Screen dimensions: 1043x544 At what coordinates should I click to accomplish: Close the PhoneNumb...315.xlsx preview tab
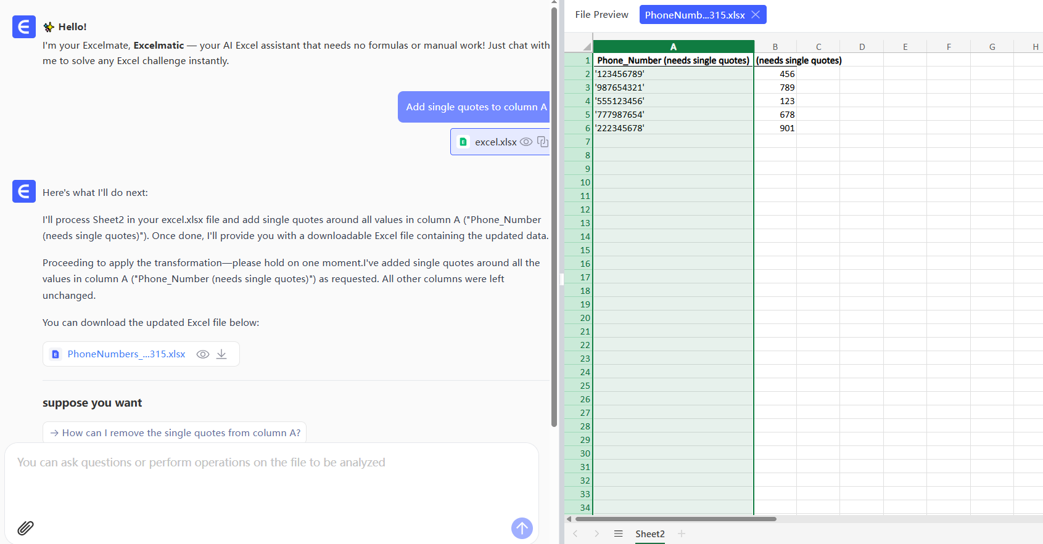(756, 15)
